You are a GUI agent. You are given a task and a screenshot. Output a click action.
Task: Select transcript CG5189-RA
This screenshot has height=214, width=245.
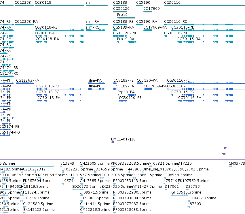tap(124, 27)
